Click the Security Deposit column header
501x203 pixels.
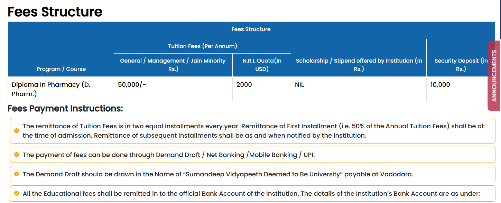tap(461, 65)
